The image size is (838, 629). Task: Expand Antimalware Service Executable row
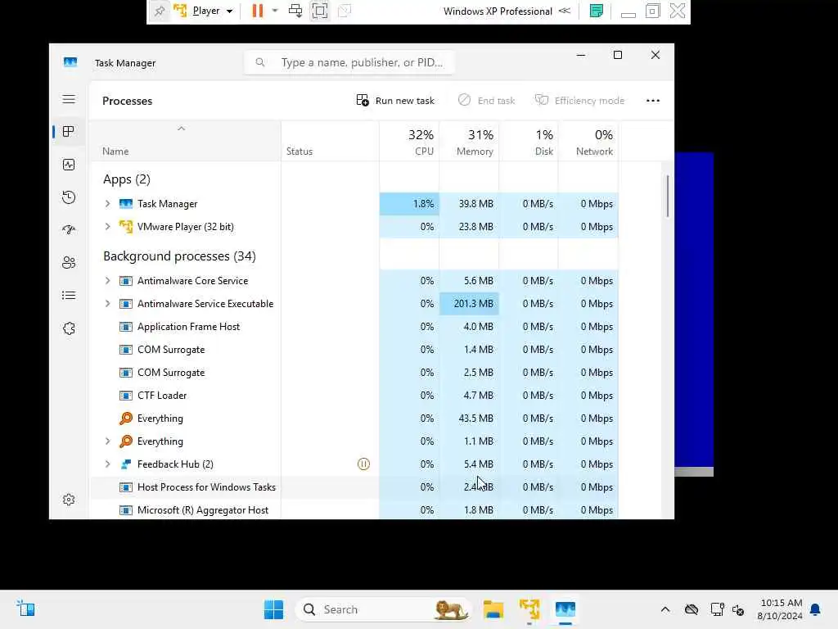pyautogui.click(x=107, y=304)
